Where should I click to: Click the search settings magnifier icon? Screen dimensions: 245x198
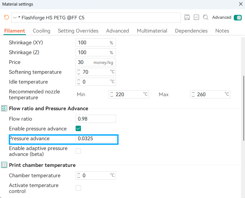coord(206,17)
